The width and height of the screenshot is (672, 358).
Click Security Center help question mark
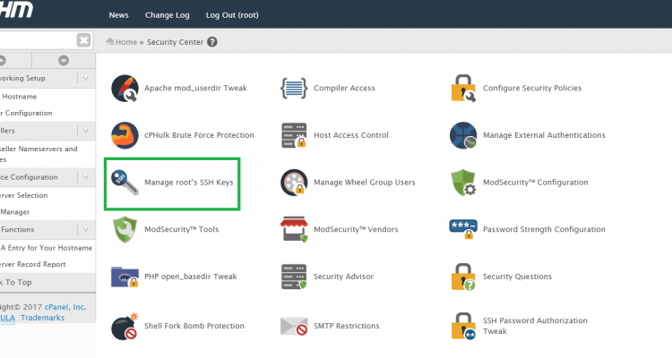[x=212, y=42]
